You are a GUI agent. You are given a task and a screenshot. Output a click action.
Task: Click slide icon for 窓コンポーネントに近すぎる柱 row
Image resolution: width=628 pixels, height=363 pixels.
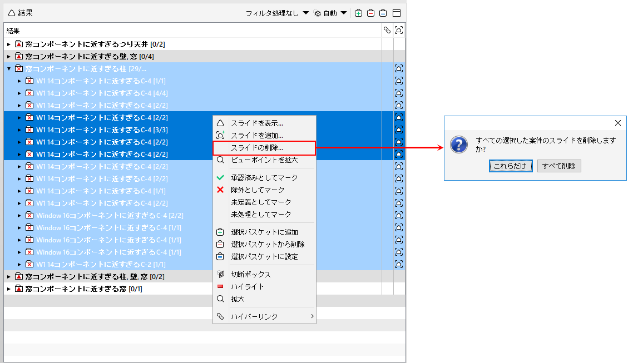pyautogui.click(x=399, y=68)
